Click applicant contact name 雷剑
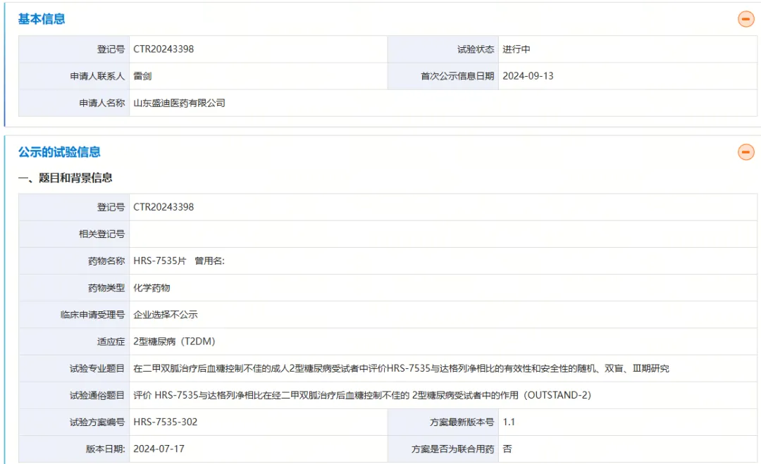Screen dimensions: 761x464 click(x=142, y=76)
